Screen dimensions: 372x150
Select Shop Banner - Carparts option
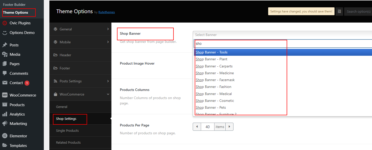coord(283,66)
